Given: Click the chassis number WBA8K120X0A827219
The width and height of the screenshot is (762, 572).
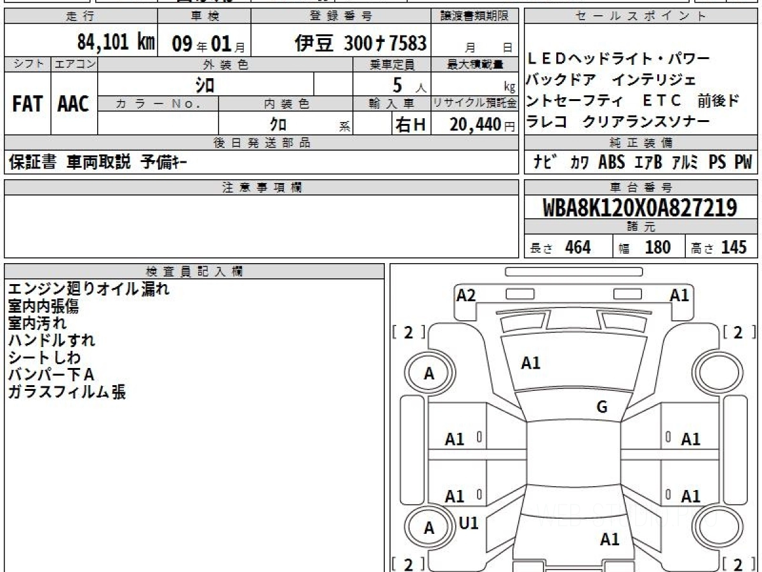Looking at the screenshot, I should point(640,208).
